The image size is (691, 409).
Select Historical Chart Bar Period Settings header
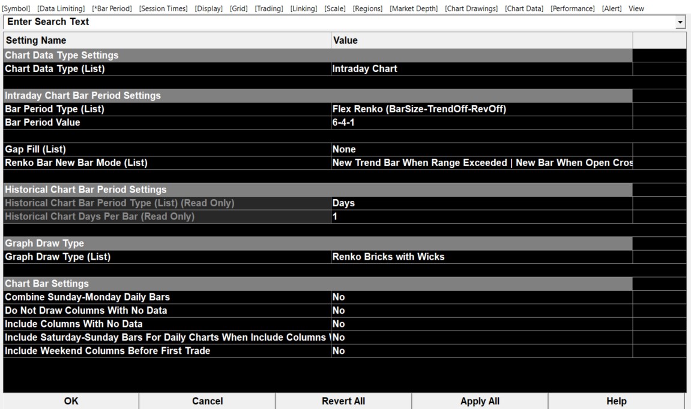[x=318, y=190]
